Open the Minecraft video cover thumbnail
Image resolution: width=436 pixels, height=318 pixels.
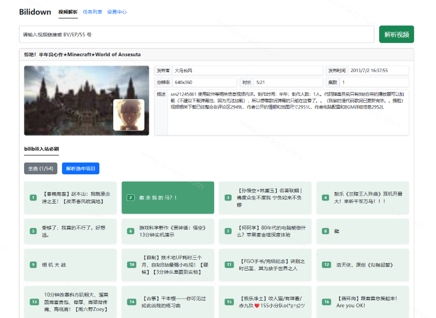(x=87, y=100)
